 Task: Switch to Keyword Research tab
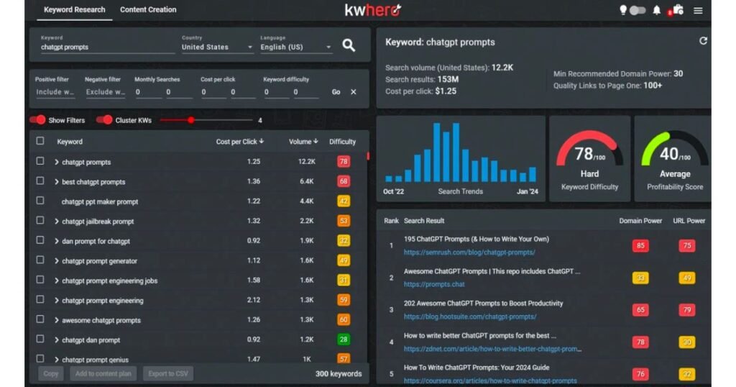click(74, 9)
